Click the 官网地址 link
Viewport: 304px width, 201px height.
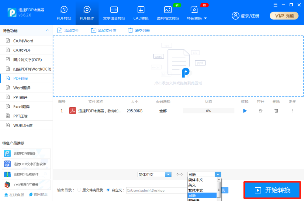coord(38,195)
